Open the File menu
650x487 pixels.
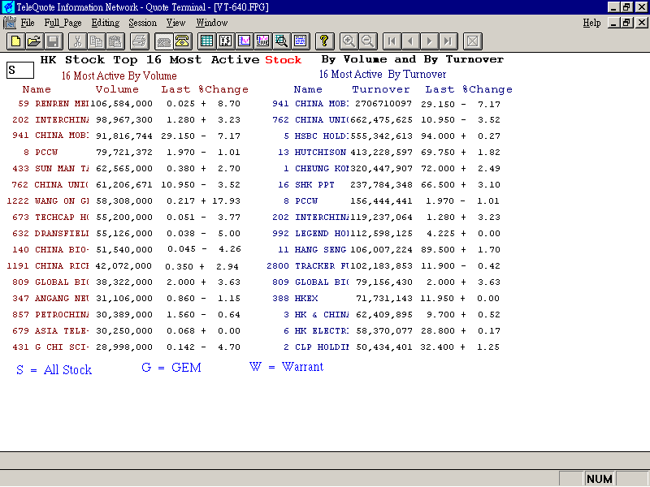click(28, 23)
